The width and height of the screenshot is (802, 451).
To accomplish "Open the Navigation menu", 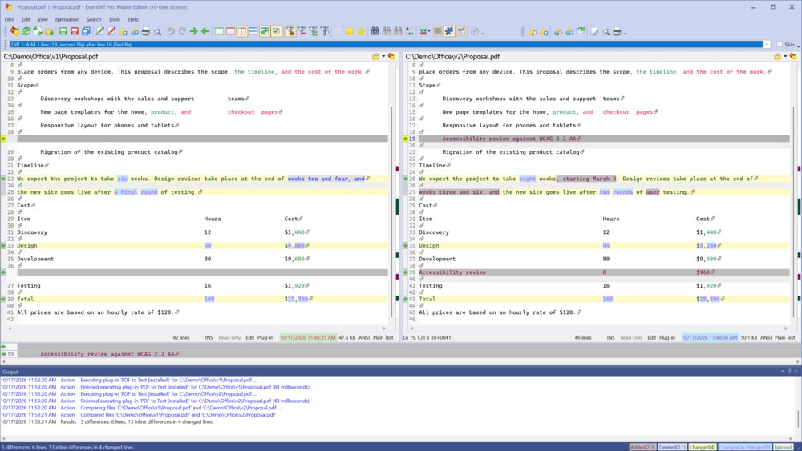I will 67,19.
